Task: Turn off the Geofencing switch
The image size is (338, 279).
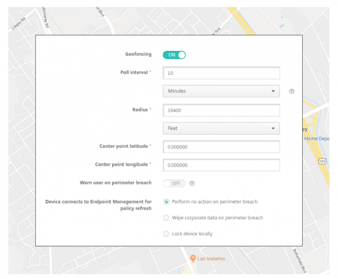Action: click(174, 55)
